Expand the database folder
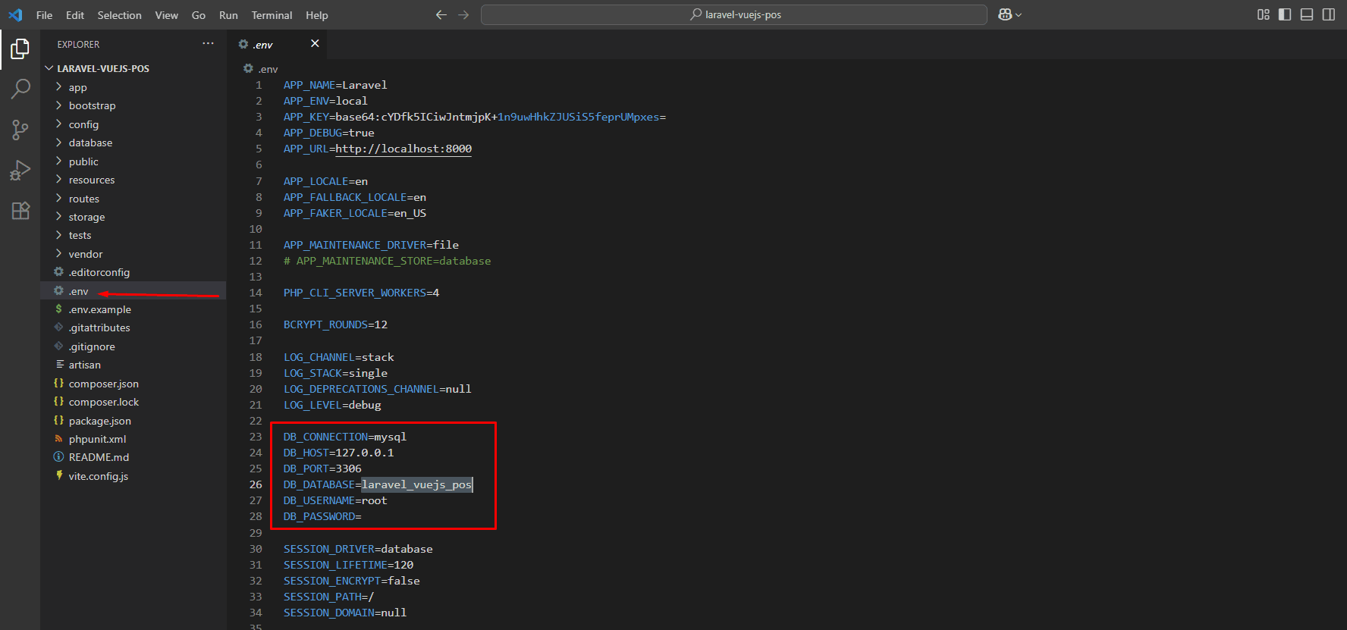Screen dimensions: 1347x630 point(90,143)
